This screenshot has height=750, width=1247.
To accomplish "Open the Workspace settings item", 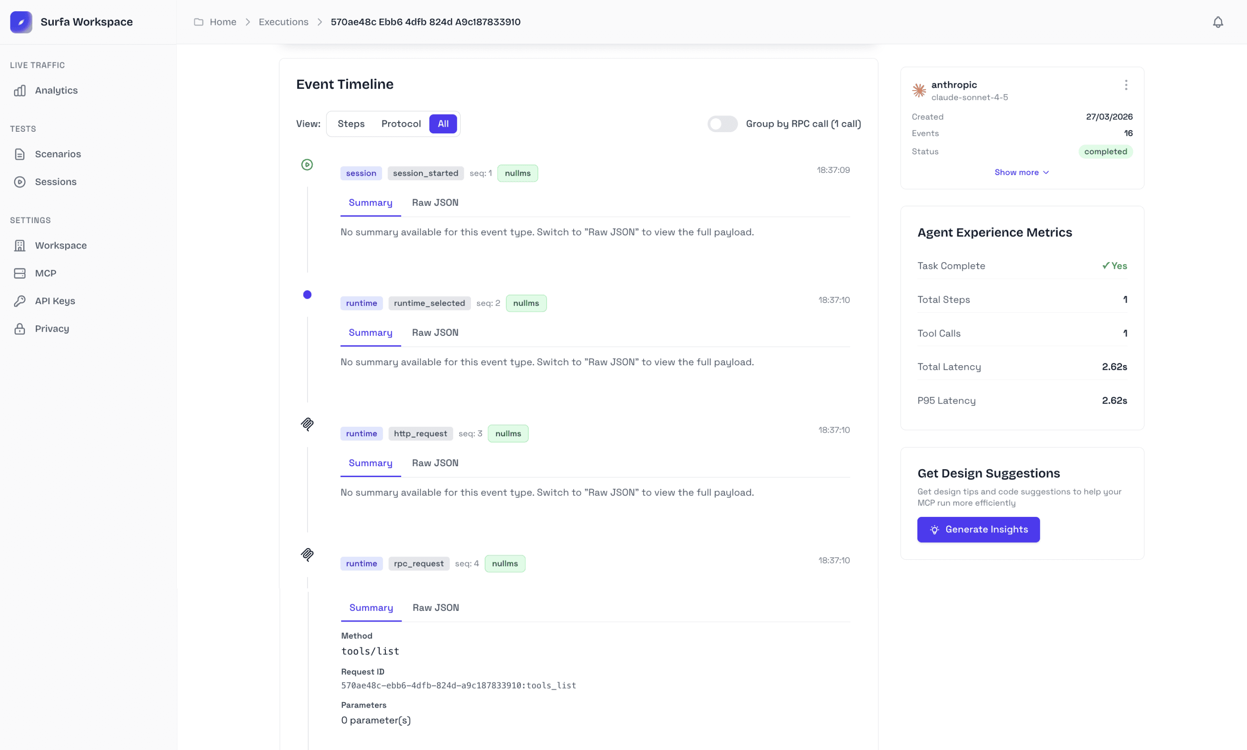I will tap(60, 246).
